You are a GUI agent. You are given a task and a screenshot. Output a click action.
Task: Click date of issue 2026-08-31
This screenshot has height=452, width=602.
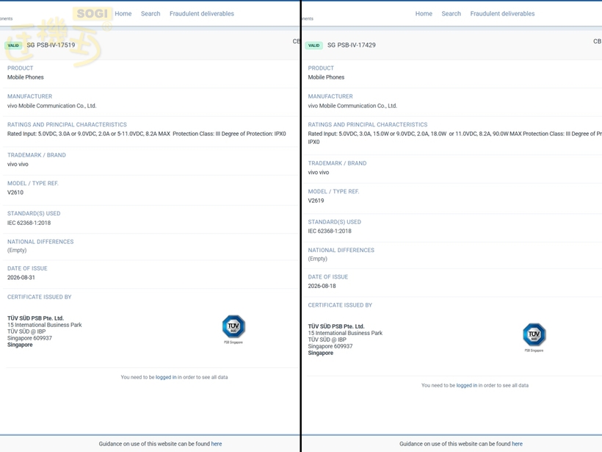tap(21, 278)
